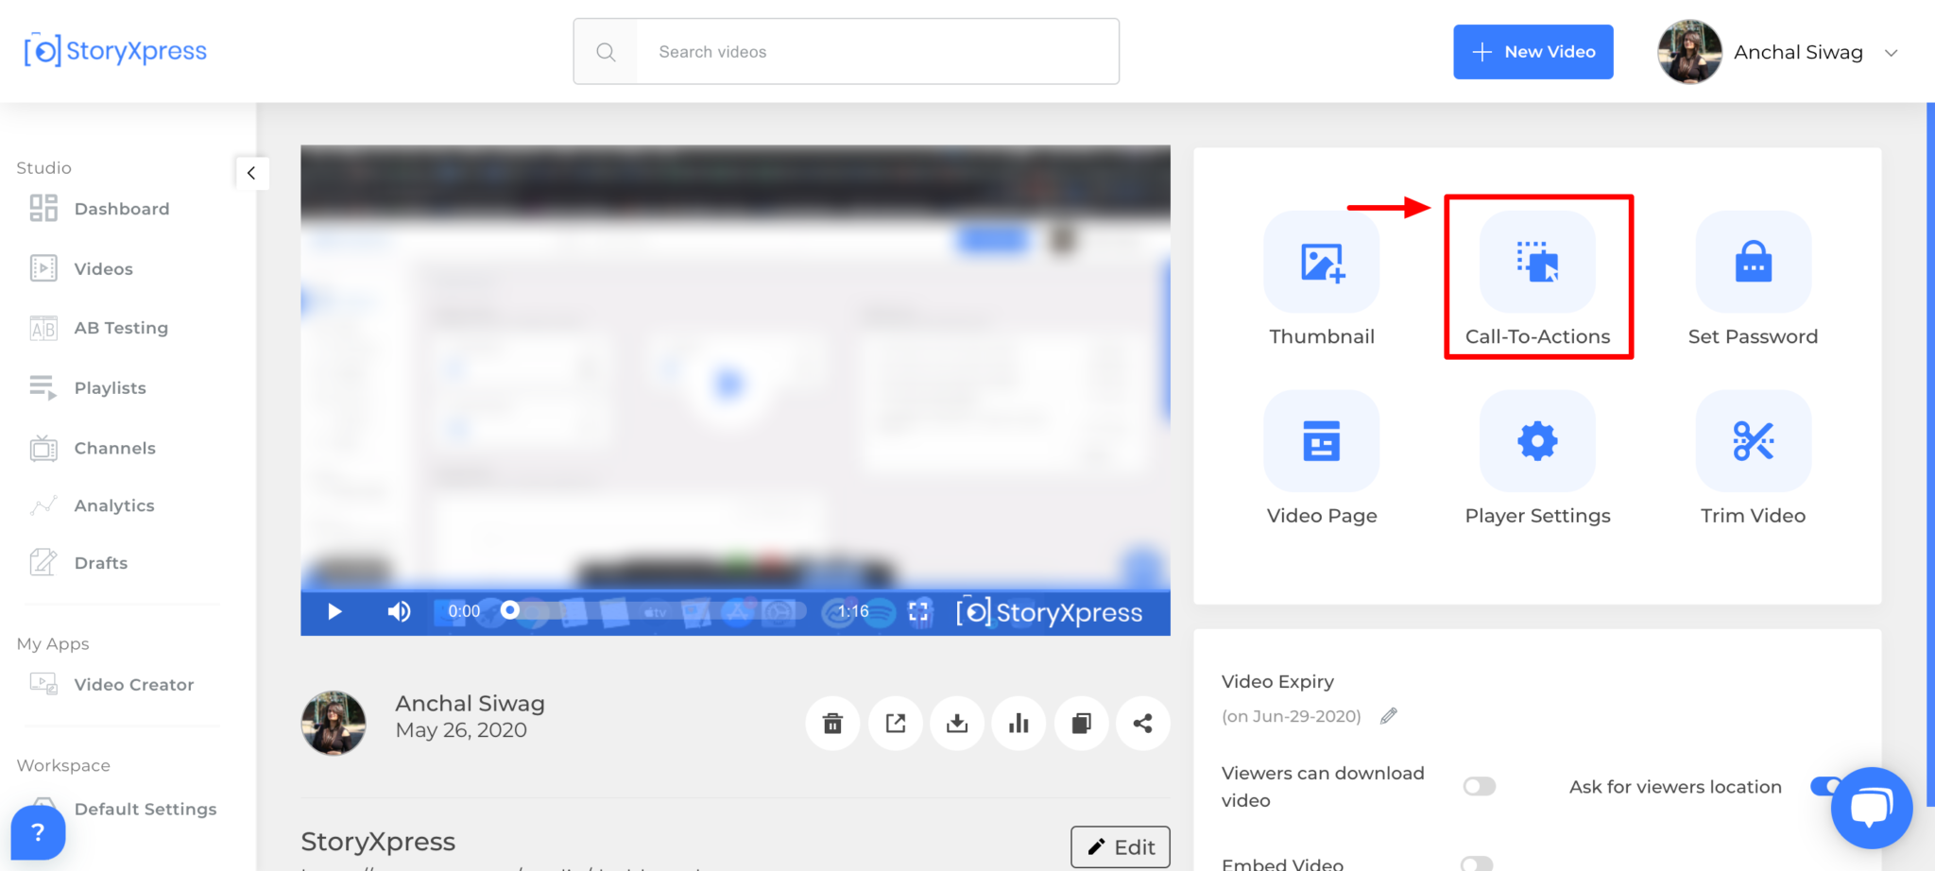Open Playlists in sidebar
Image resolution: width=1935 pixels, height=871 pixels.
88,388
